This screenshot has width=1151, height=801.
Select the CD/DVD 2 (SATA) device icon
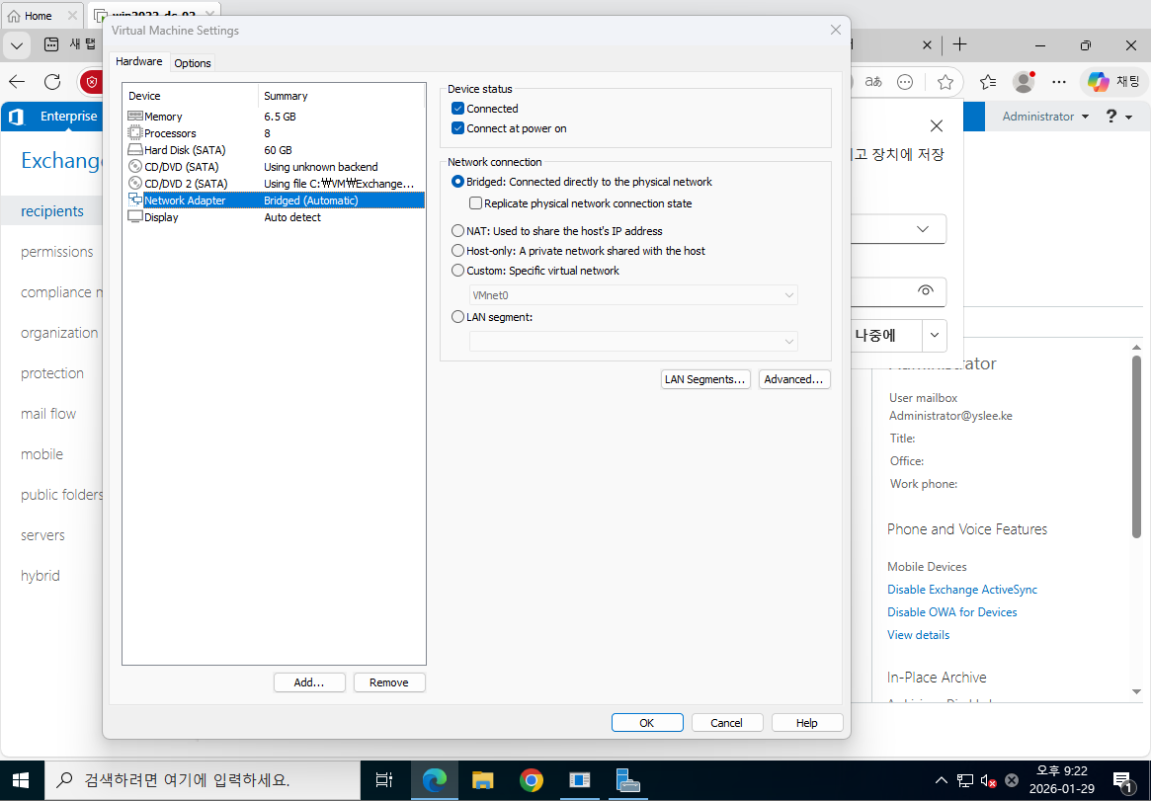click(135, 184)
